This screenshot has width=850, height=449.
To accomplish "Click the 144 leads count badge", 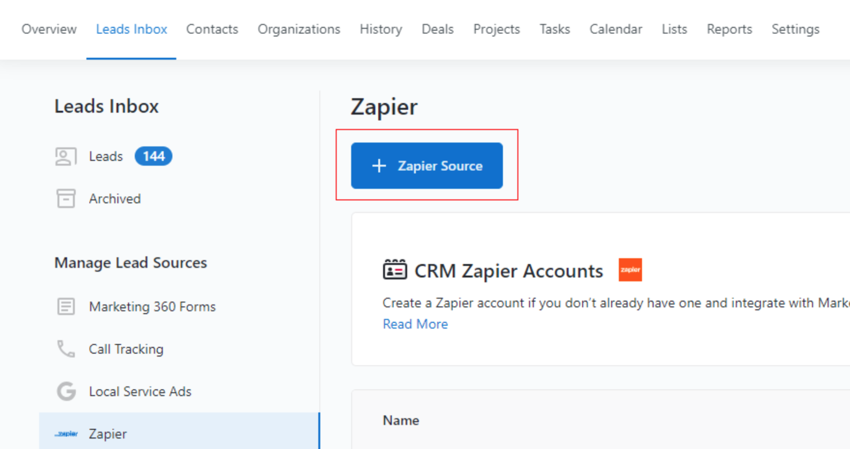I will click(x=154, y=156).
